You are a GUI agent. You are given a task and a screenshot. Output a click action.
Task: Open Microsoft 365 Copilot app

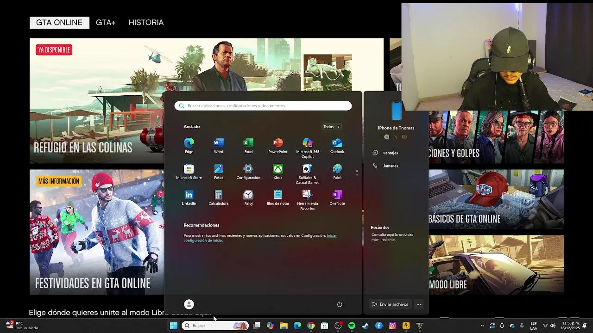(x=308, y=148)
